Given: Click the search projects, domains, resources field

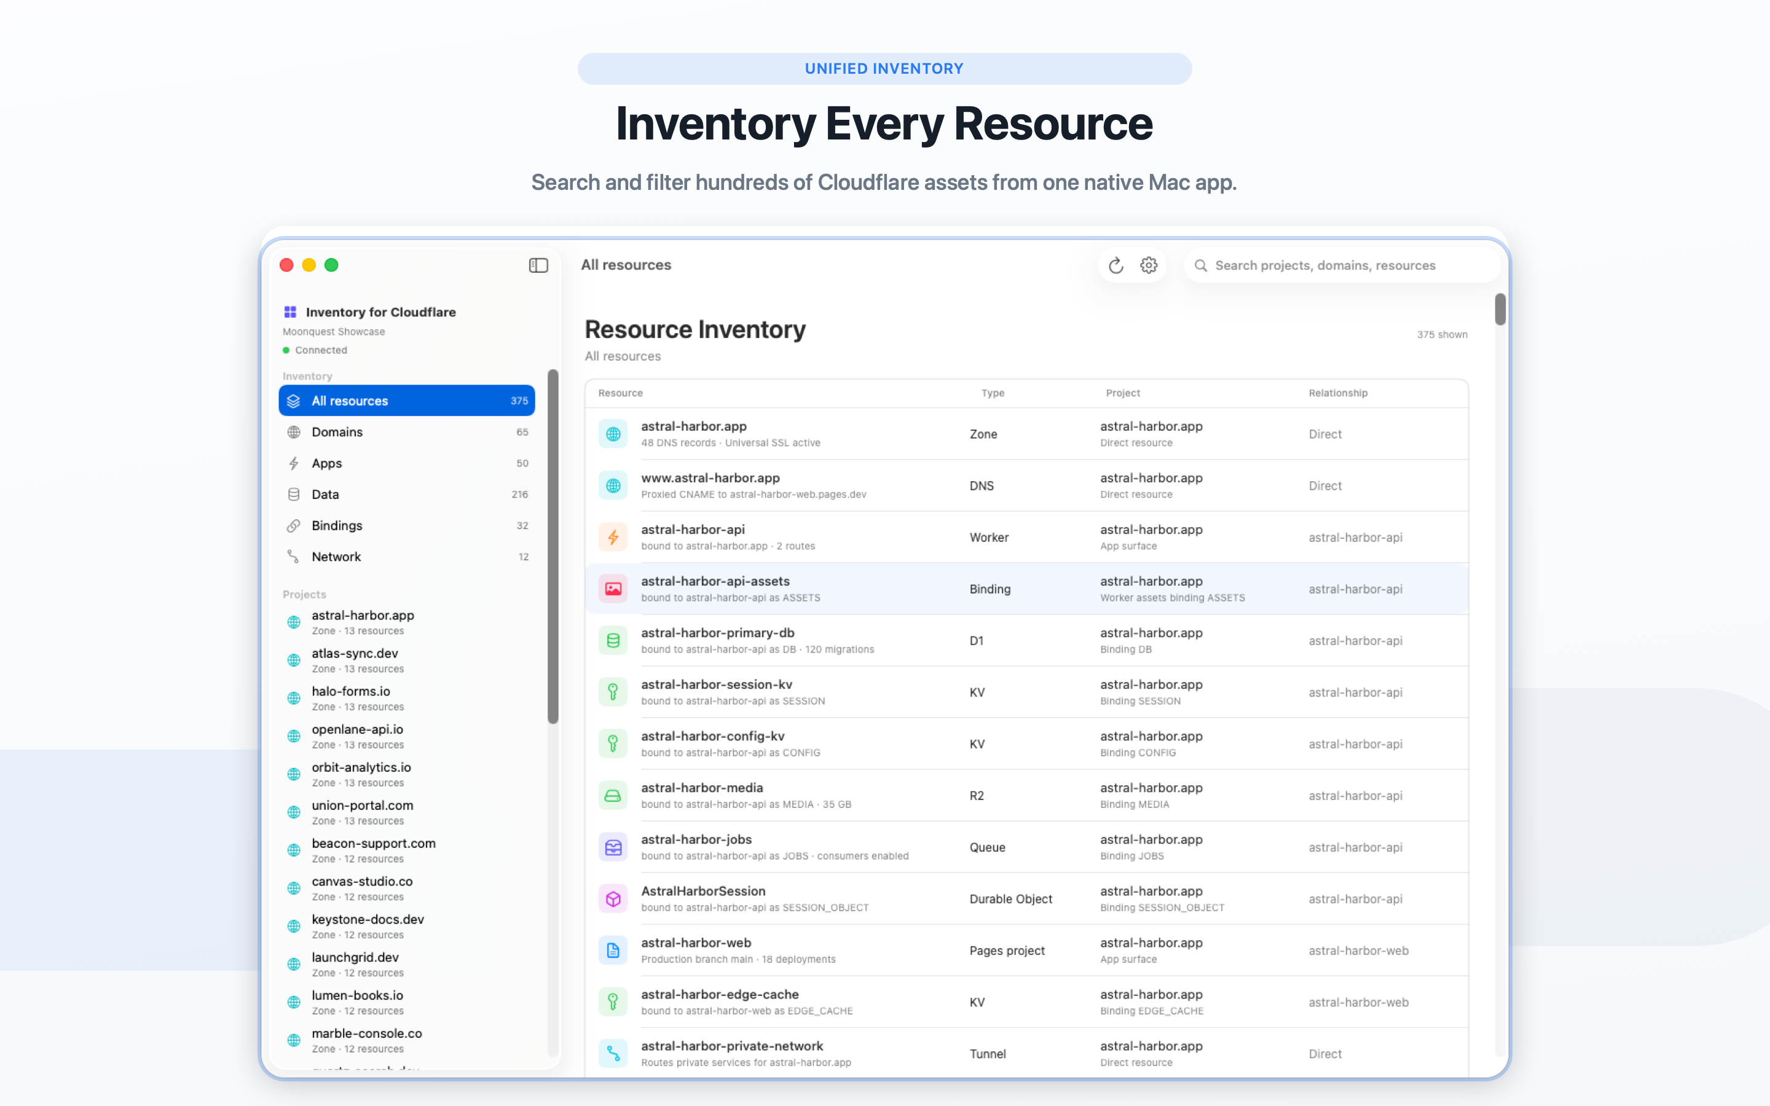Looking at the screenshot, I should 1342,265.
